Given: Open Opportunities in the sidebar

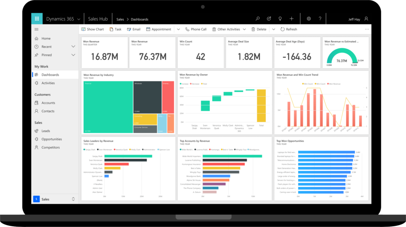Looking at the screenshot, I should pyautogui.click(x=55, y=139).
